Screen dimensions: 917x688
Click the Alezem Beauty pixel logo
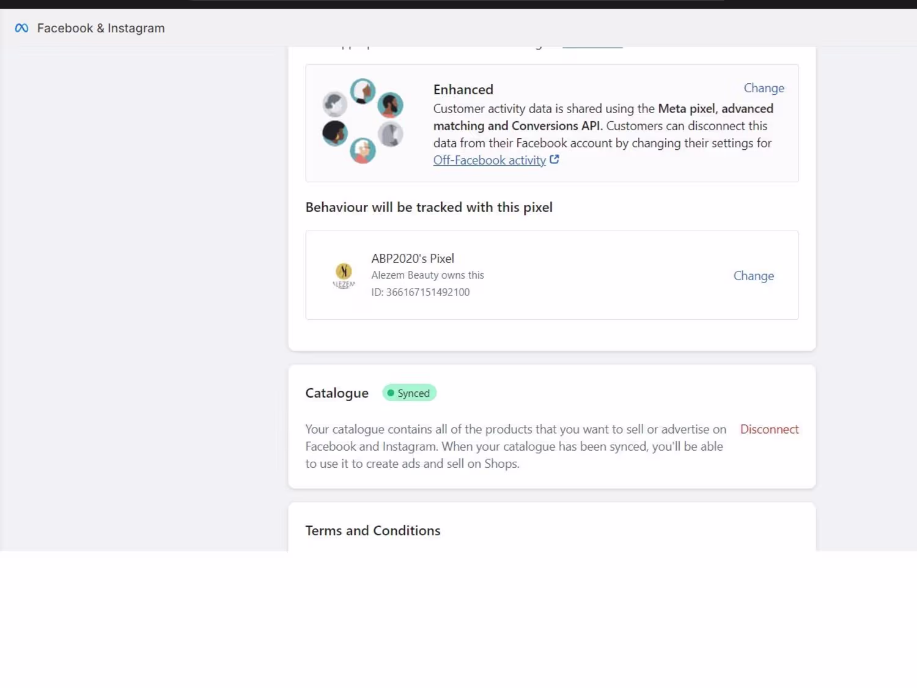(x=344, y=275)
